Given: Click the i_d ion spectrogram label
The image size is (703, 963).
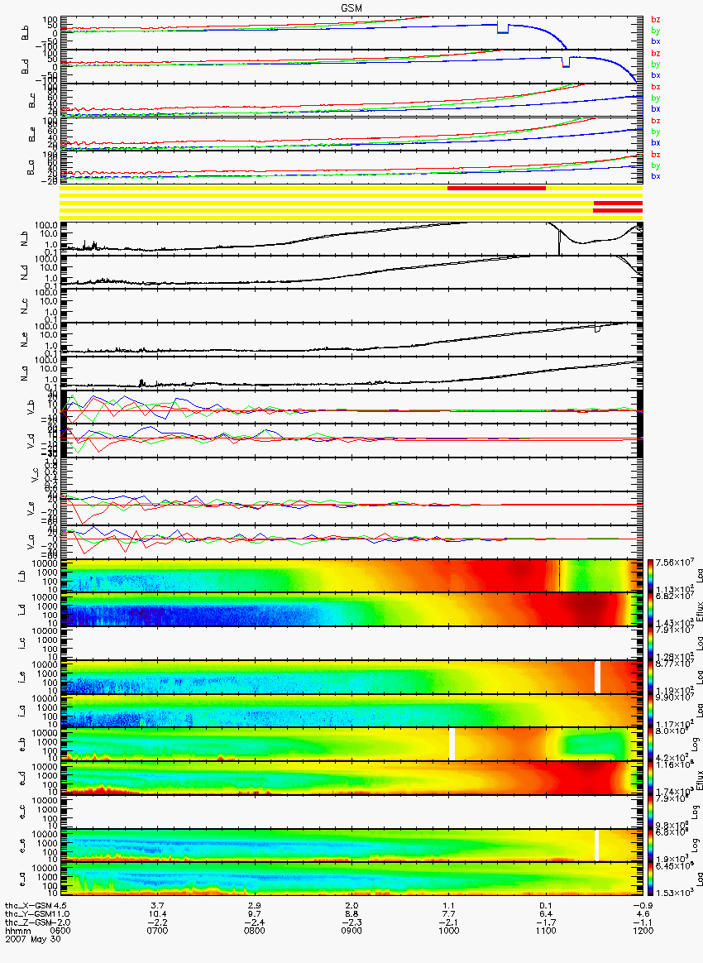Looking at the screenshot, I should pyautogui.click(x=22, y=610).
